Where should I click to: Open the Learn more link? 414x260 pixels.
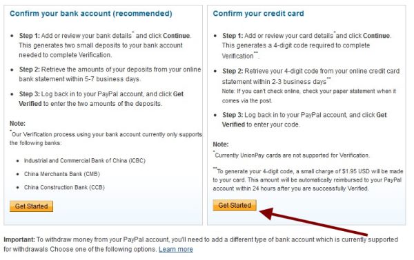pyautogui.click(x=175, y=249)
